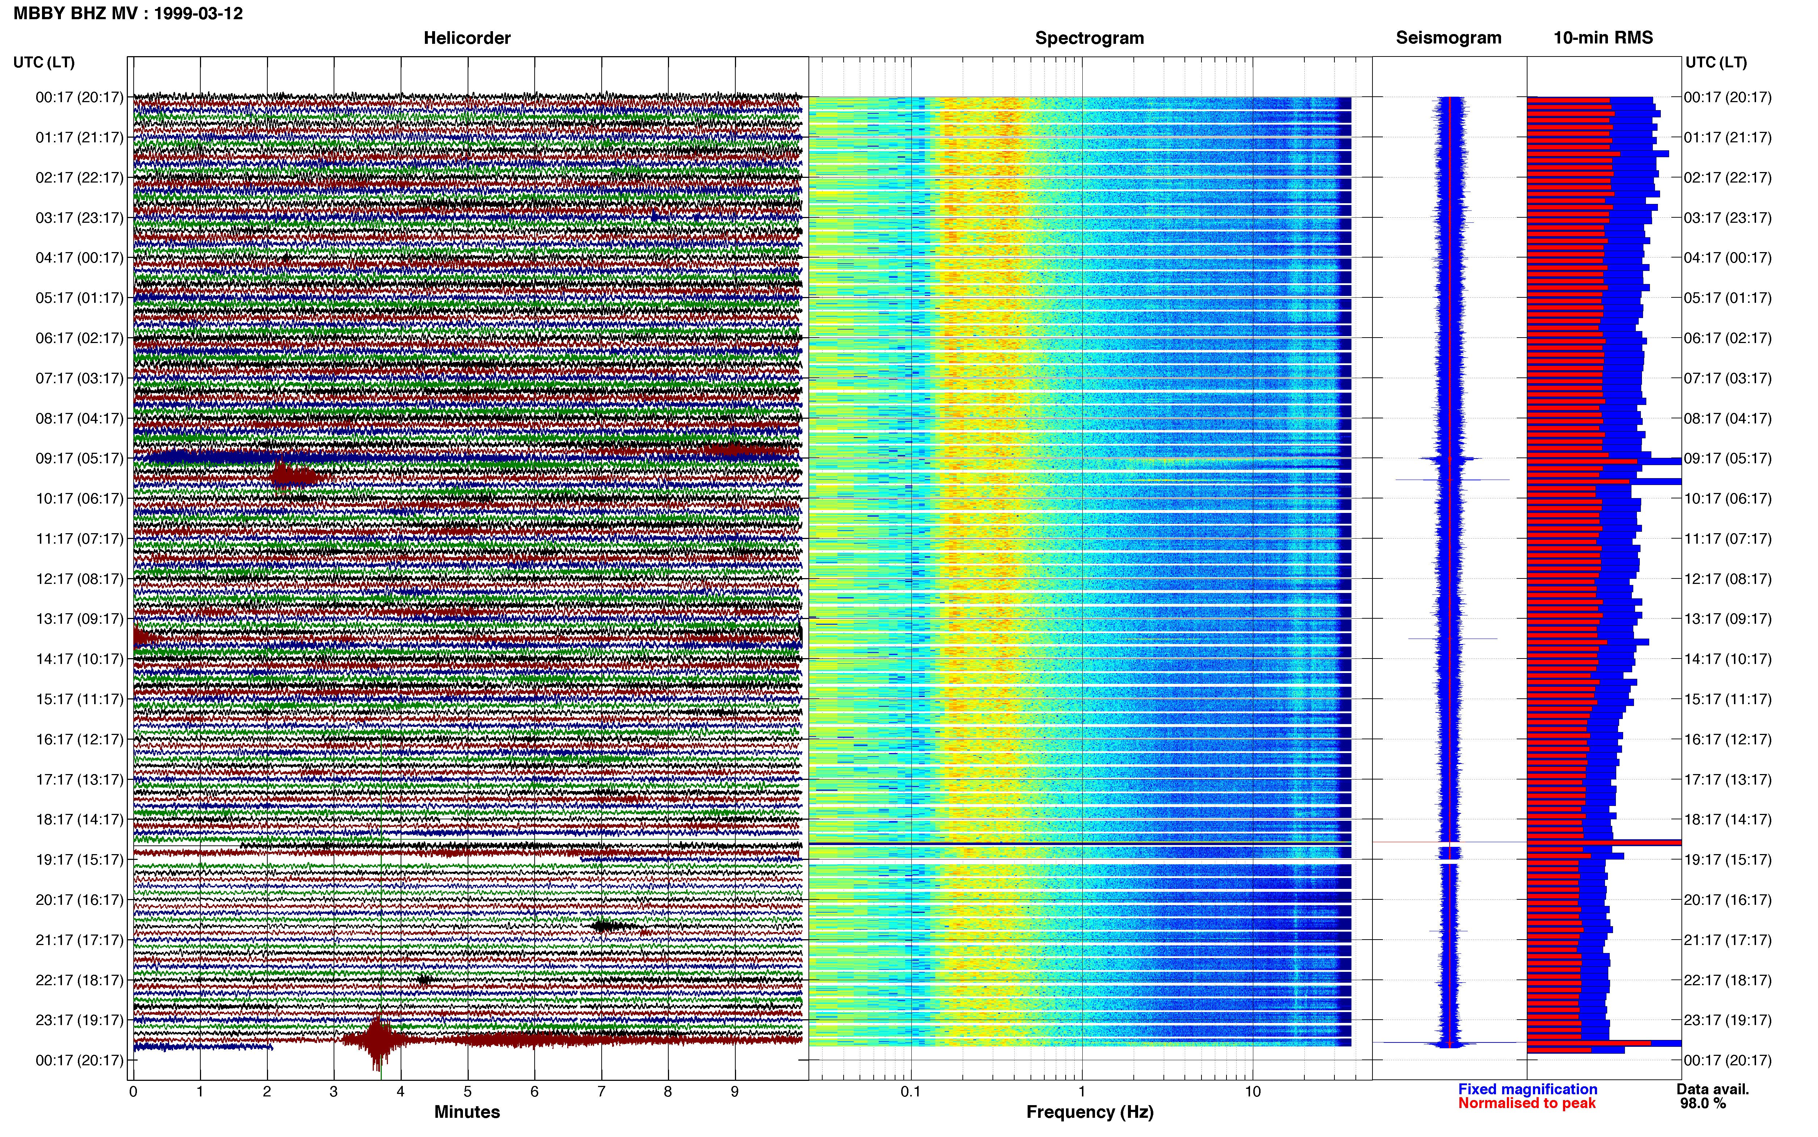
Task: Click the Normalised to peak legend text
Action: click(1526, 1103)
